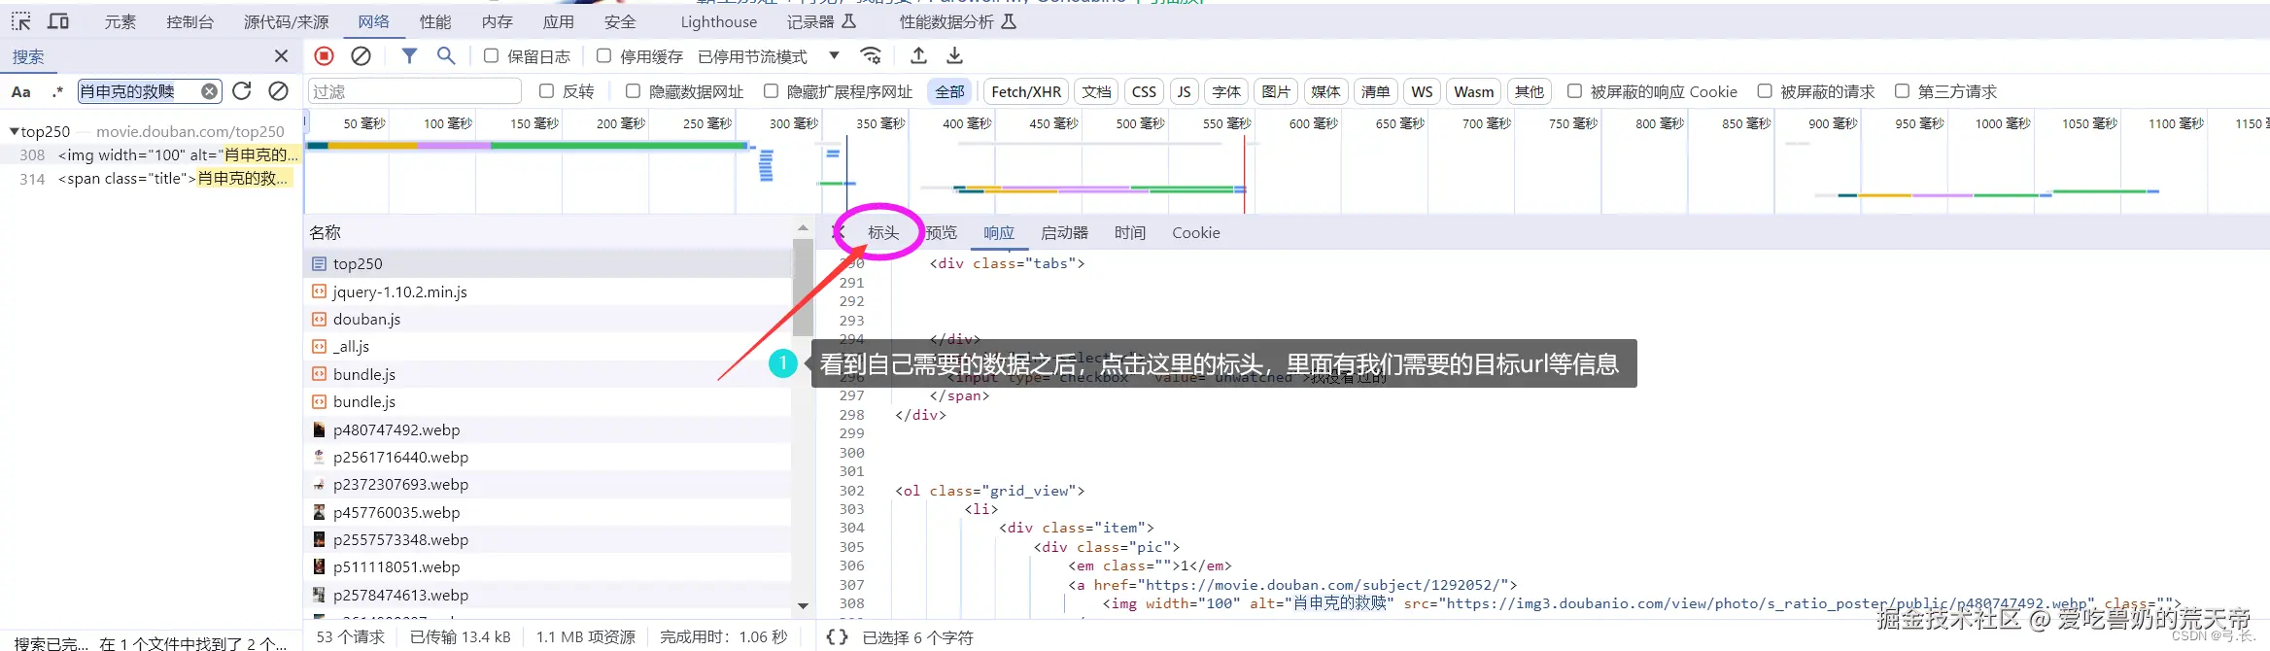This screenshot has width=2270, height=651.
Task: Open the Preview tab of the request
Action: (x=941, y=233)
